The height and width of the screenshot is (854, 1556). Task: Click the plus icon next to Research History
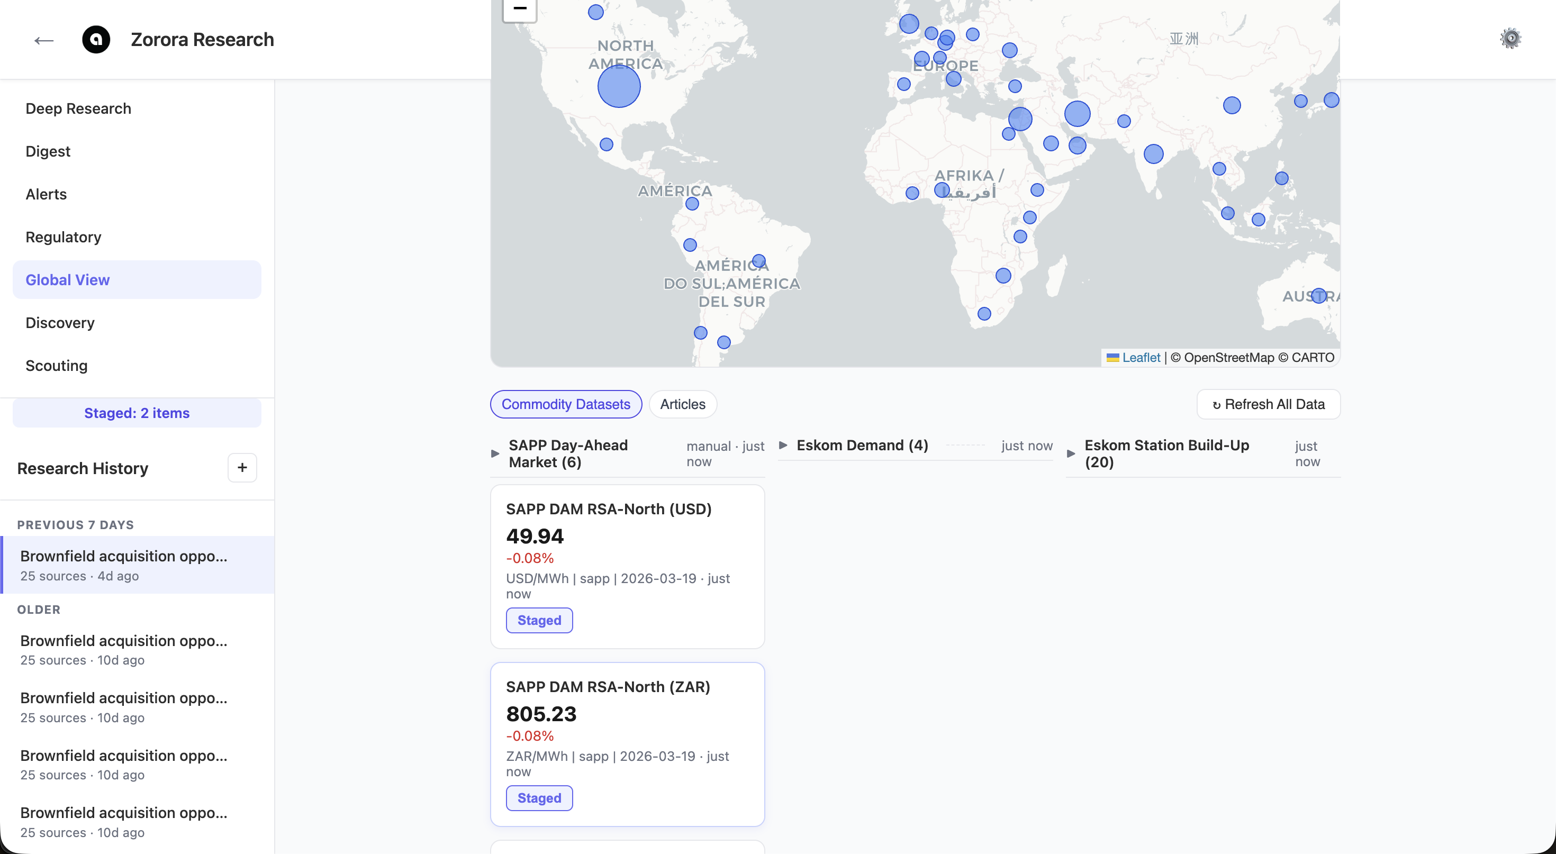242,467
